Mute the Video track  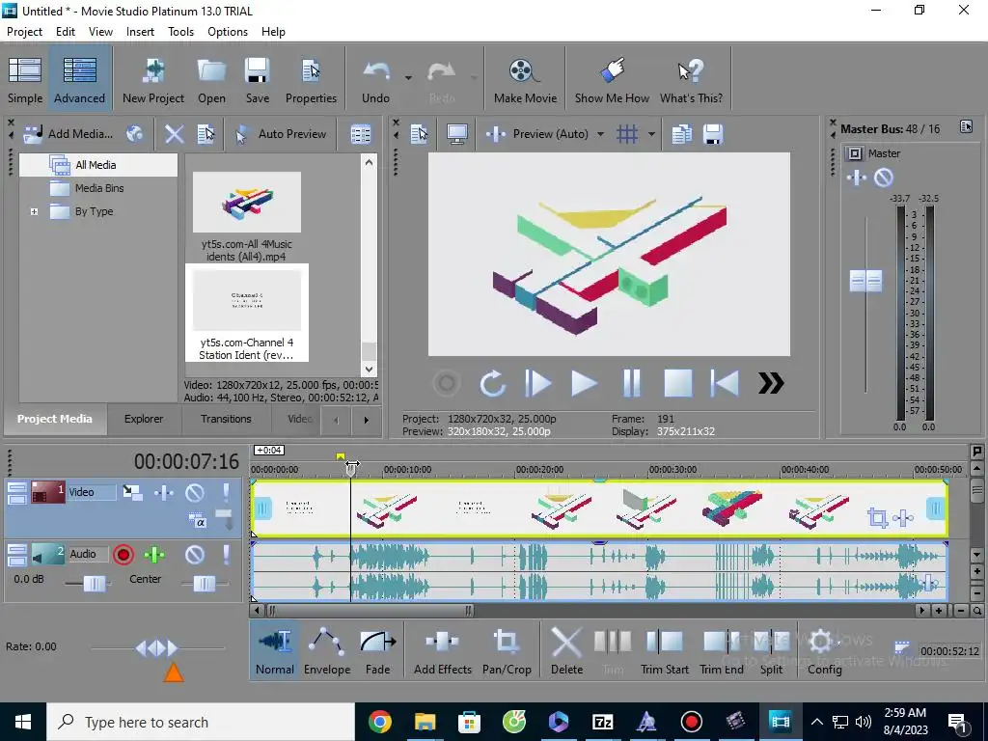pos(195,492)
